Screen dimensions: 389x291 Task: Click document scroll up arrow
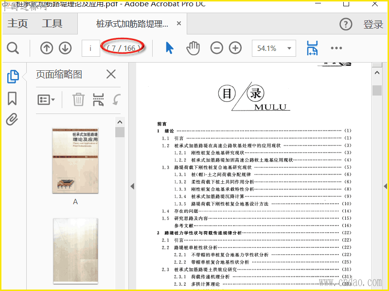click(377, 73)
